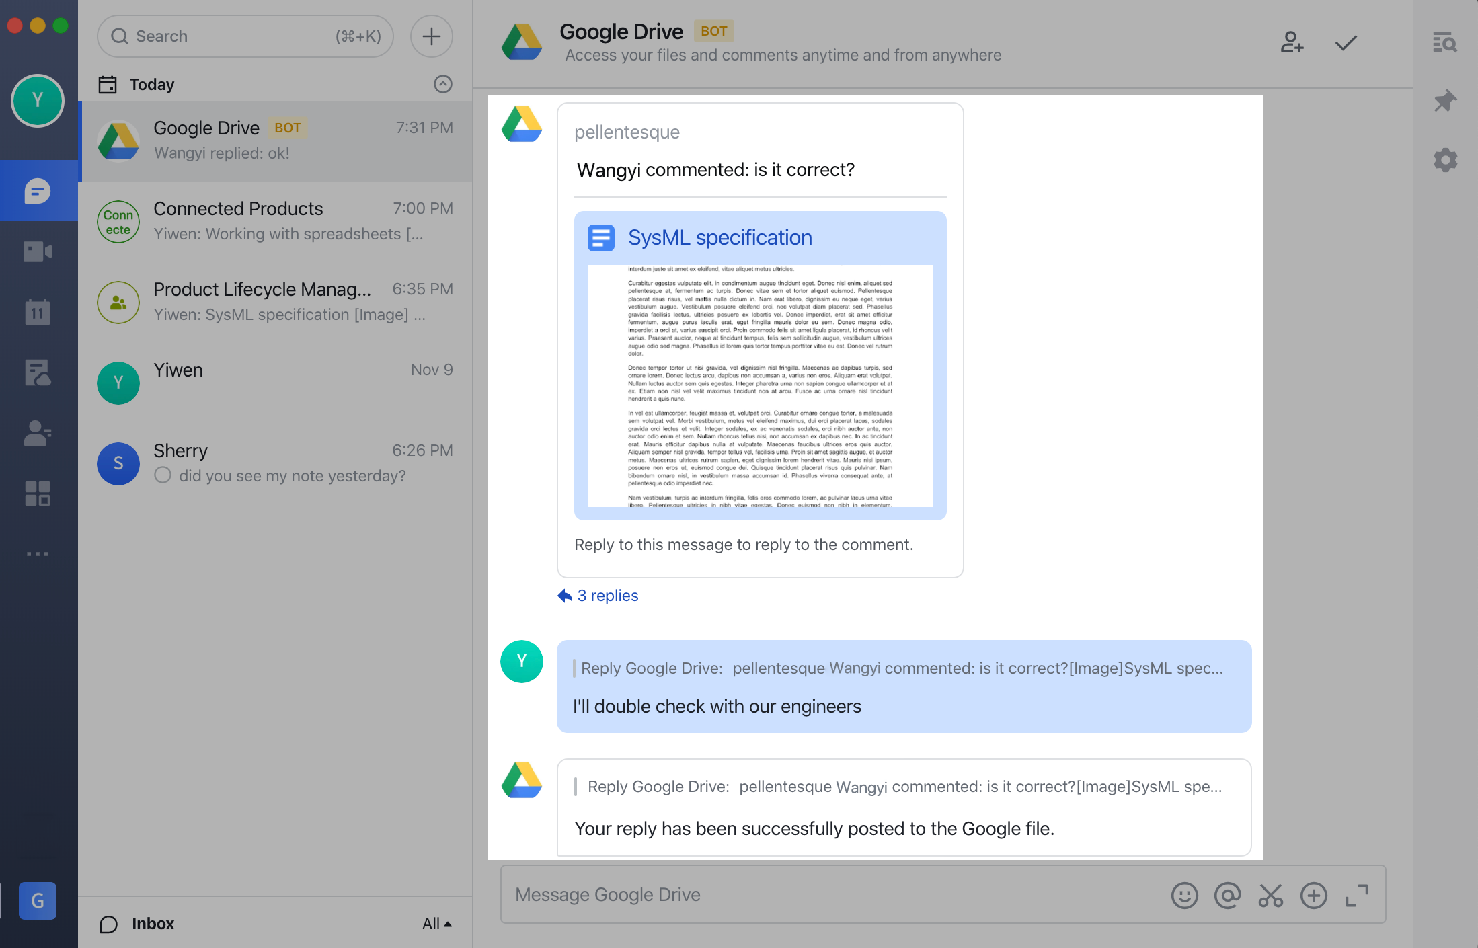Open the chat settings gear icon
1478x948 pixels.
click(1445, 160)
